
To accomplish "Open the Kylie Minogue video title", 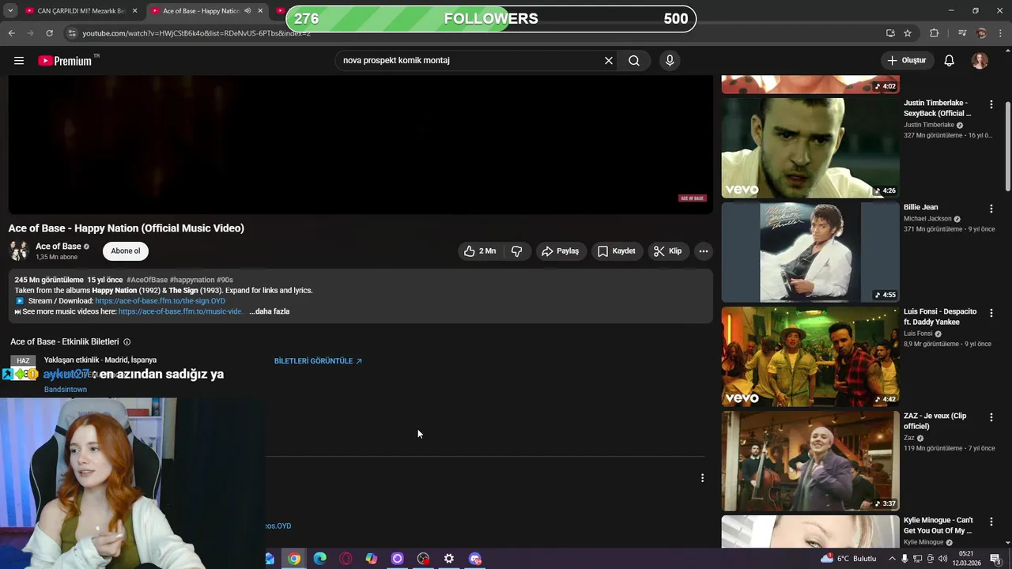I will pos(938,526).
